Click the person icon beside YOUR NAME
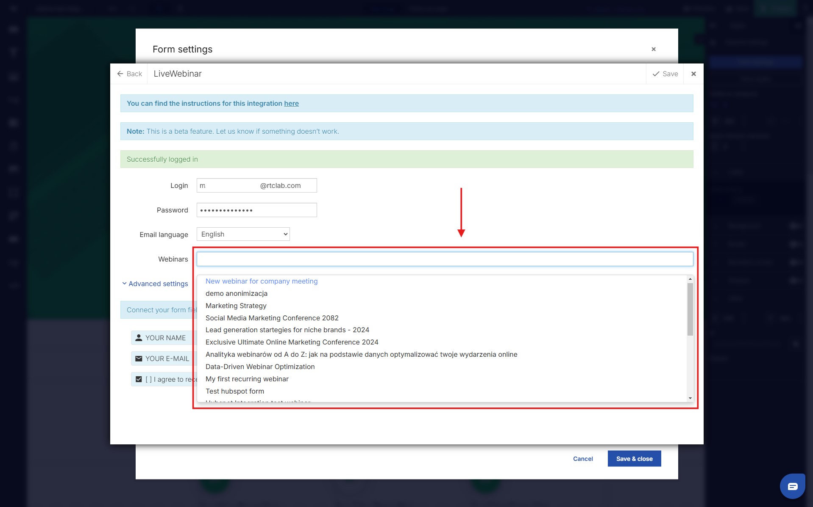813x507 pixels. (139, 338)
